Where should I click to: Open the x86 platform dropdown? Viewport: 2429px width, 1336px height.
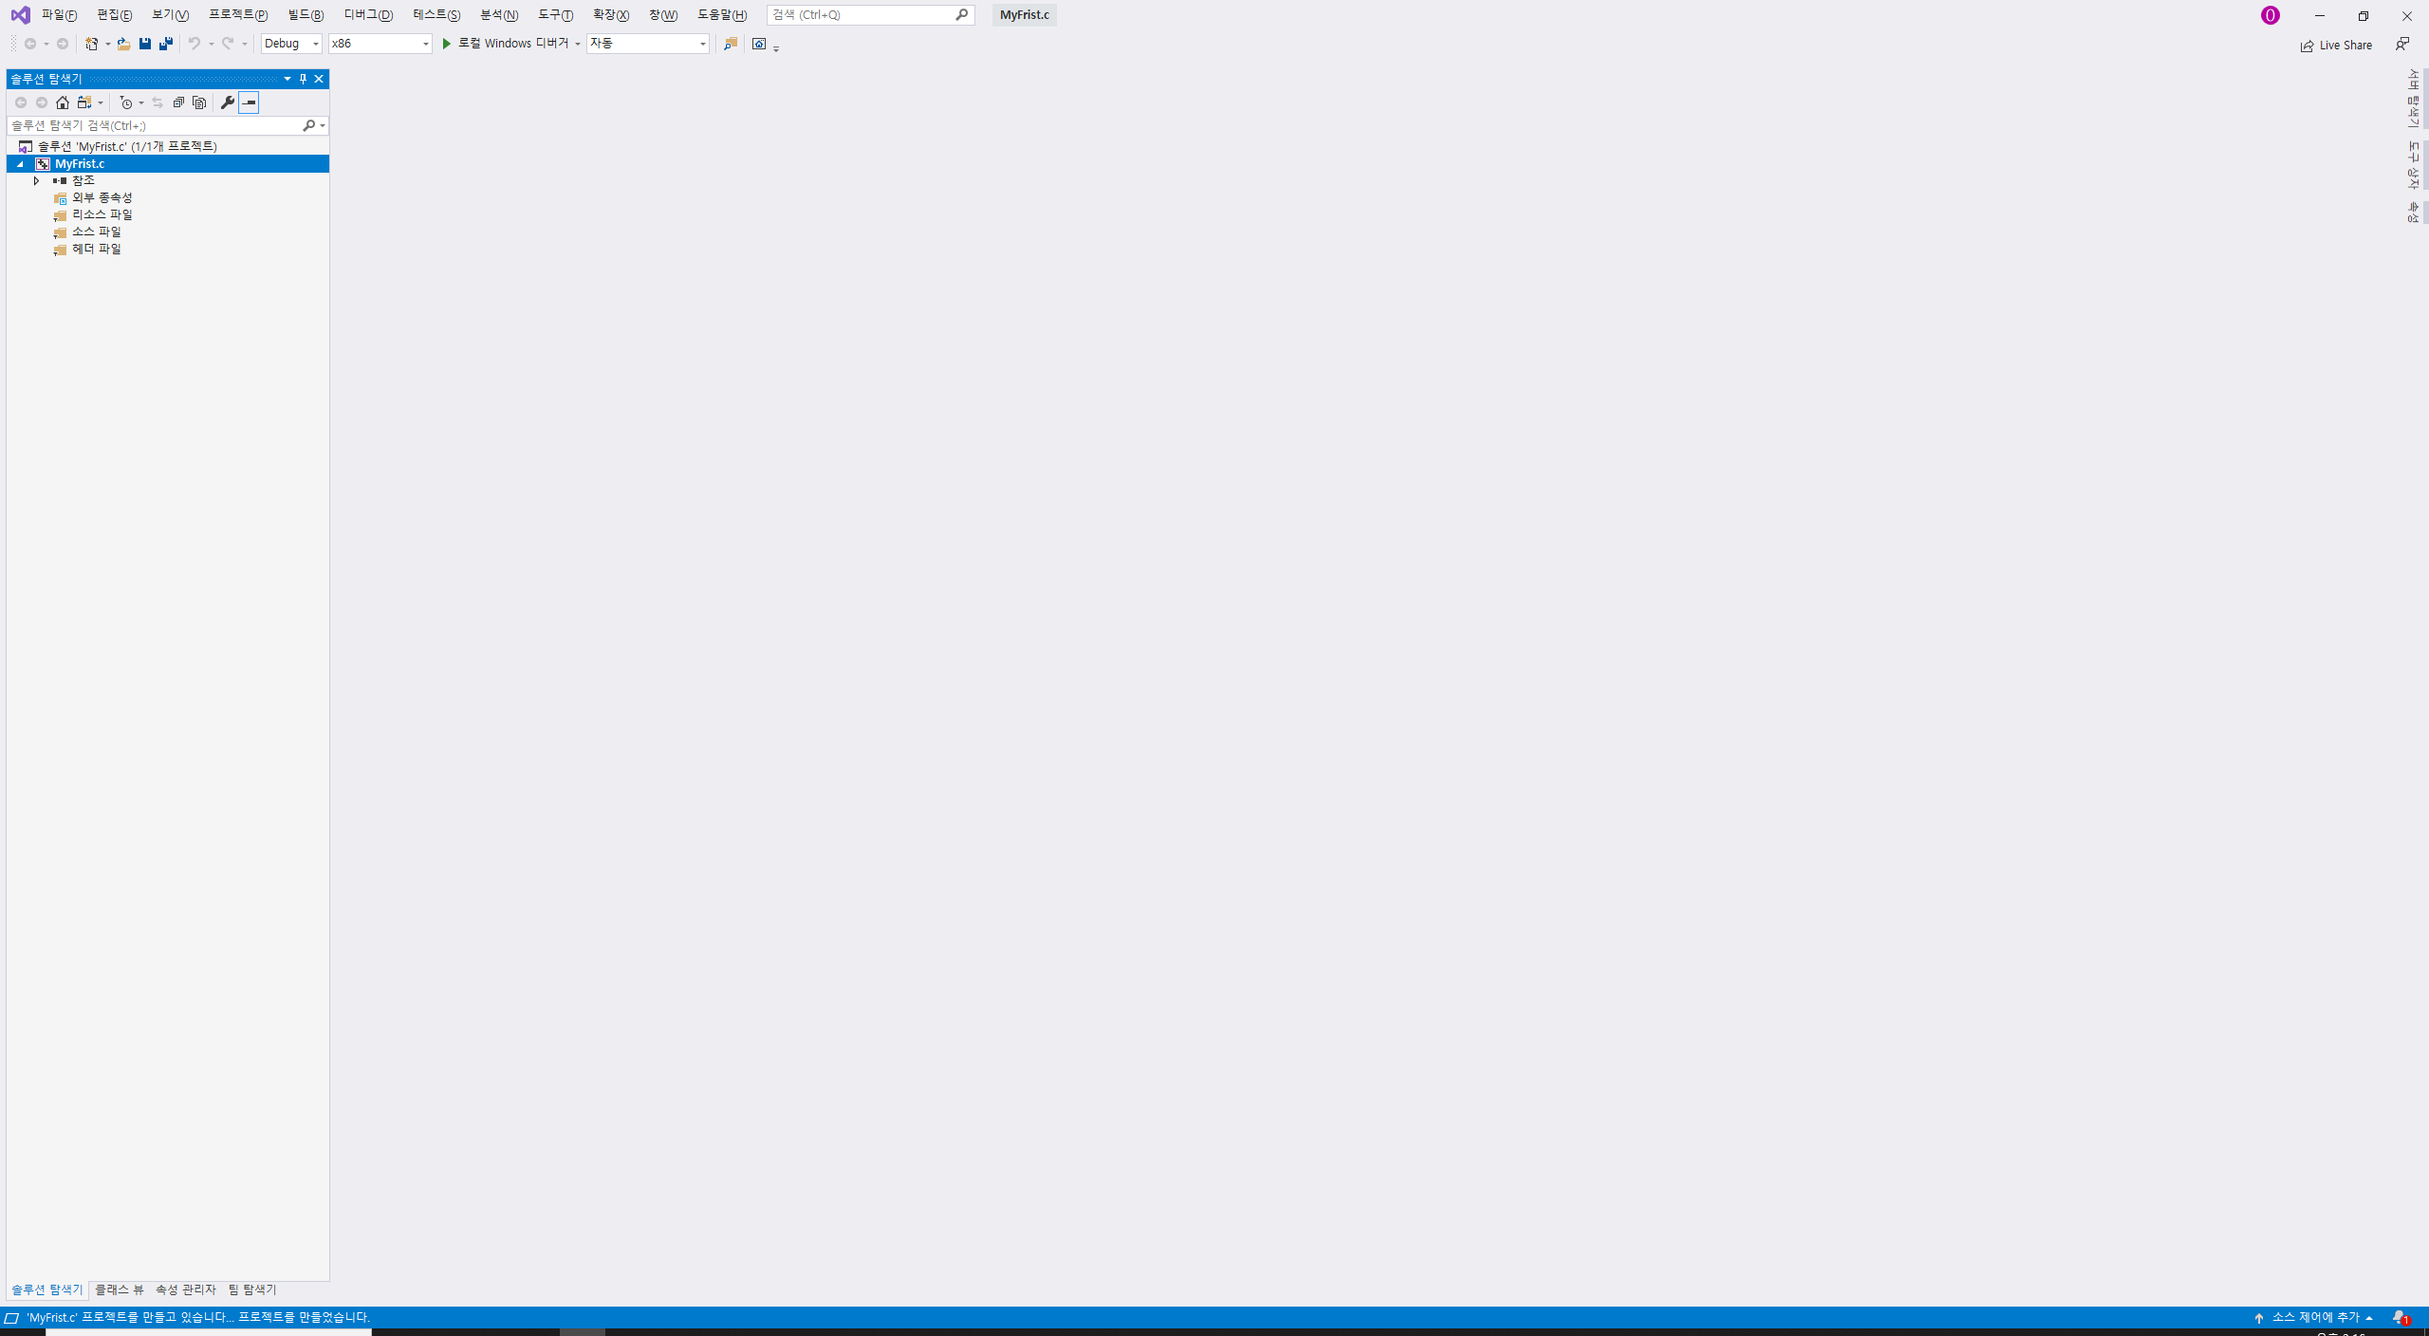380,44
